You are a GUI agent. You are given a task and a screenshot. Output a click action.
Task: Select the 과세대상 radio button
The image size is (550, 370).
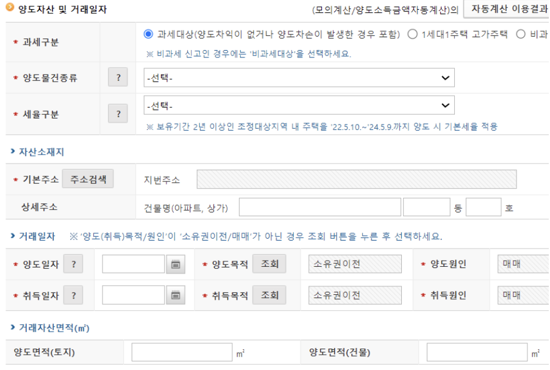pyautogui.click(x=148, y=34)
